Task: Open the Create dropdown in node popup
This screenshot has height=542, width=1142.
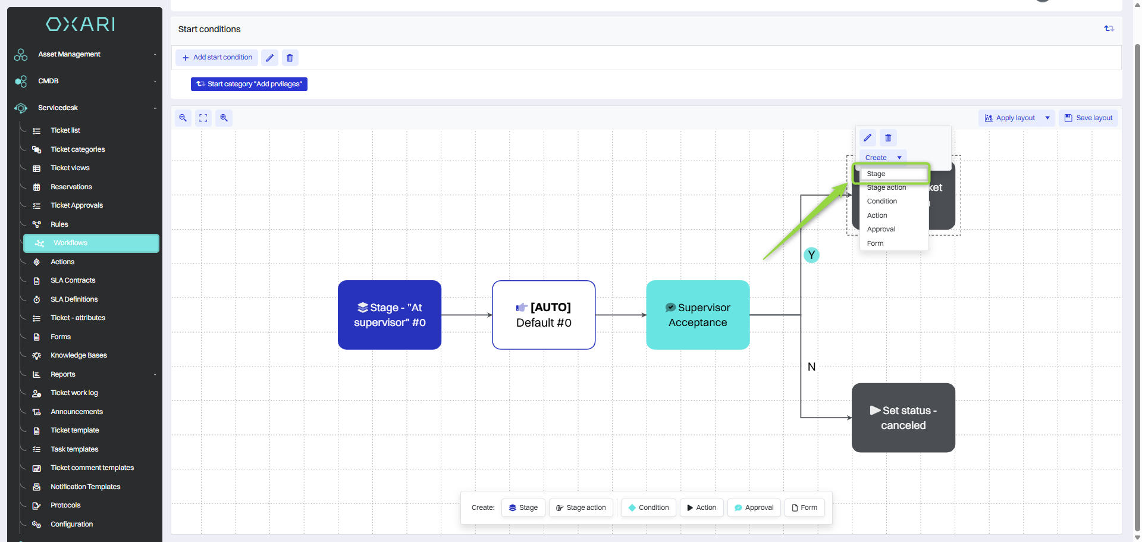Action: (883, 158)
